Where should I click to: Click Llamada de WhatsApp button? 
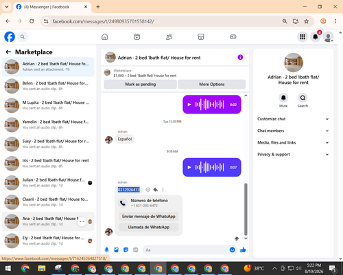click(149, 227)
